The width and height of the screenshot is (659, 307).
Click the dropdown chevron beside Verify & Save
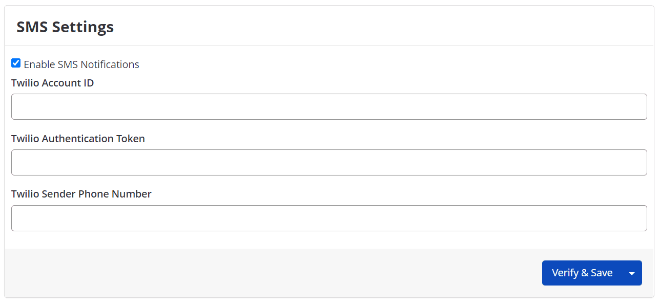point(631,273)
